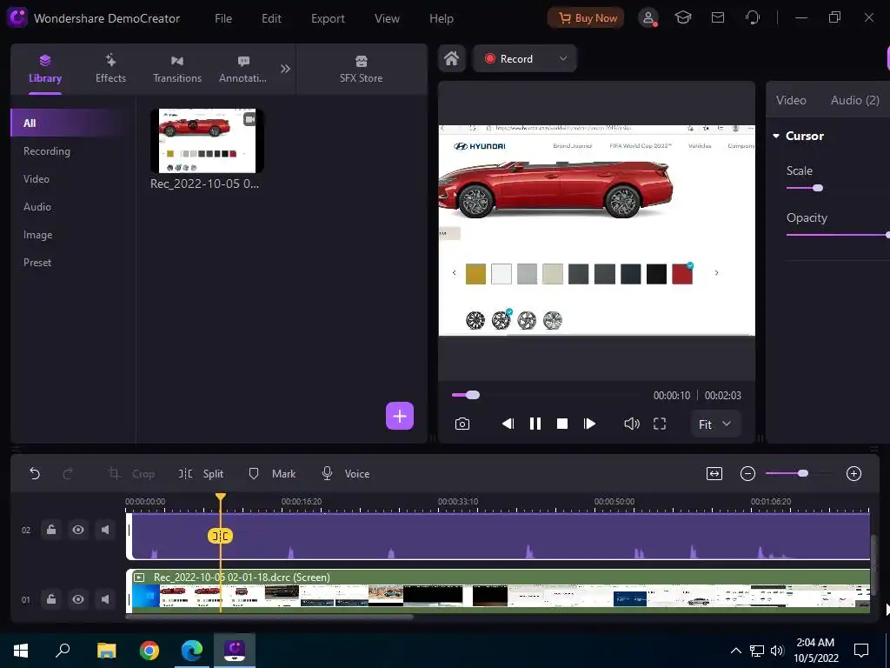Open the Edit menu
The width and height of the screenshot is (890, 668).
point(271,18)
